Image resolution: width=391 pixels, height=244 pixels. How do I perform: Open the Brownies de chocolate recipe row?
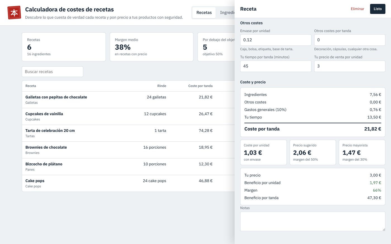(x=128, y=150)
